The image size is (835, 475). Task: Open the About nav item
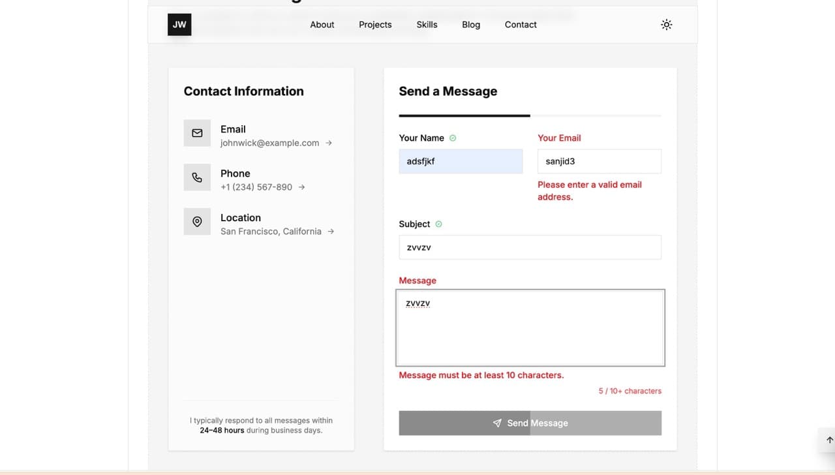tap(322, 25)
